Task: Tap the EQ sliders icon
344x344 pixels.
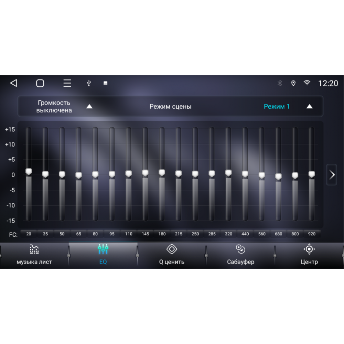Action: coord(103,249)
